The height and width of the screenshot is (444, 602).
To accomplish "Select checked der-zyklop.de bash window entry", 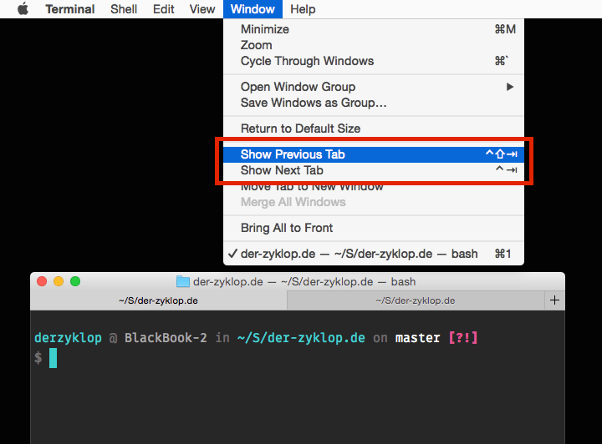I will [359, 254].
